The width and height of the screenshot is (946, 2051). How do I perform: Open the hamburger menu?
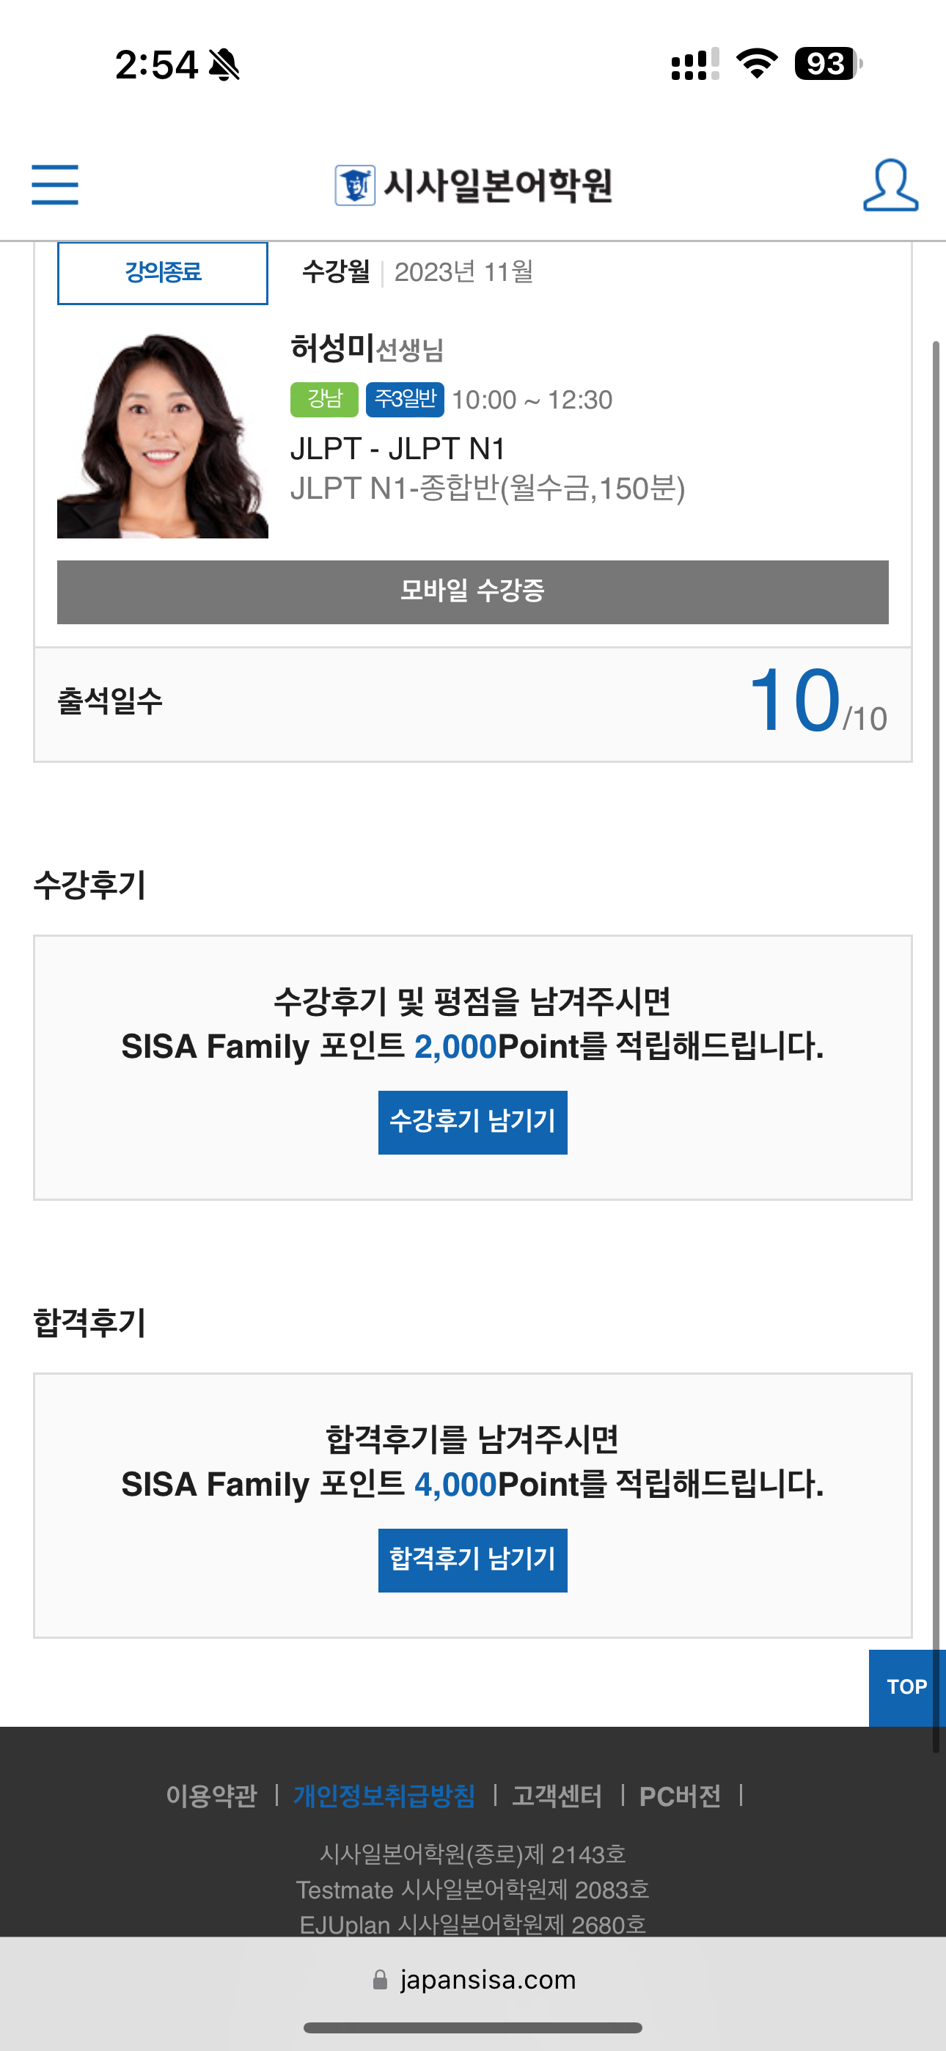pos(55,185)
